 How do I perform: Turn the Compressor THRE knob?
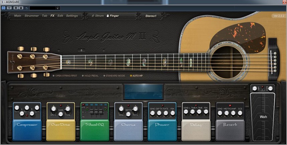pos(17,107)
